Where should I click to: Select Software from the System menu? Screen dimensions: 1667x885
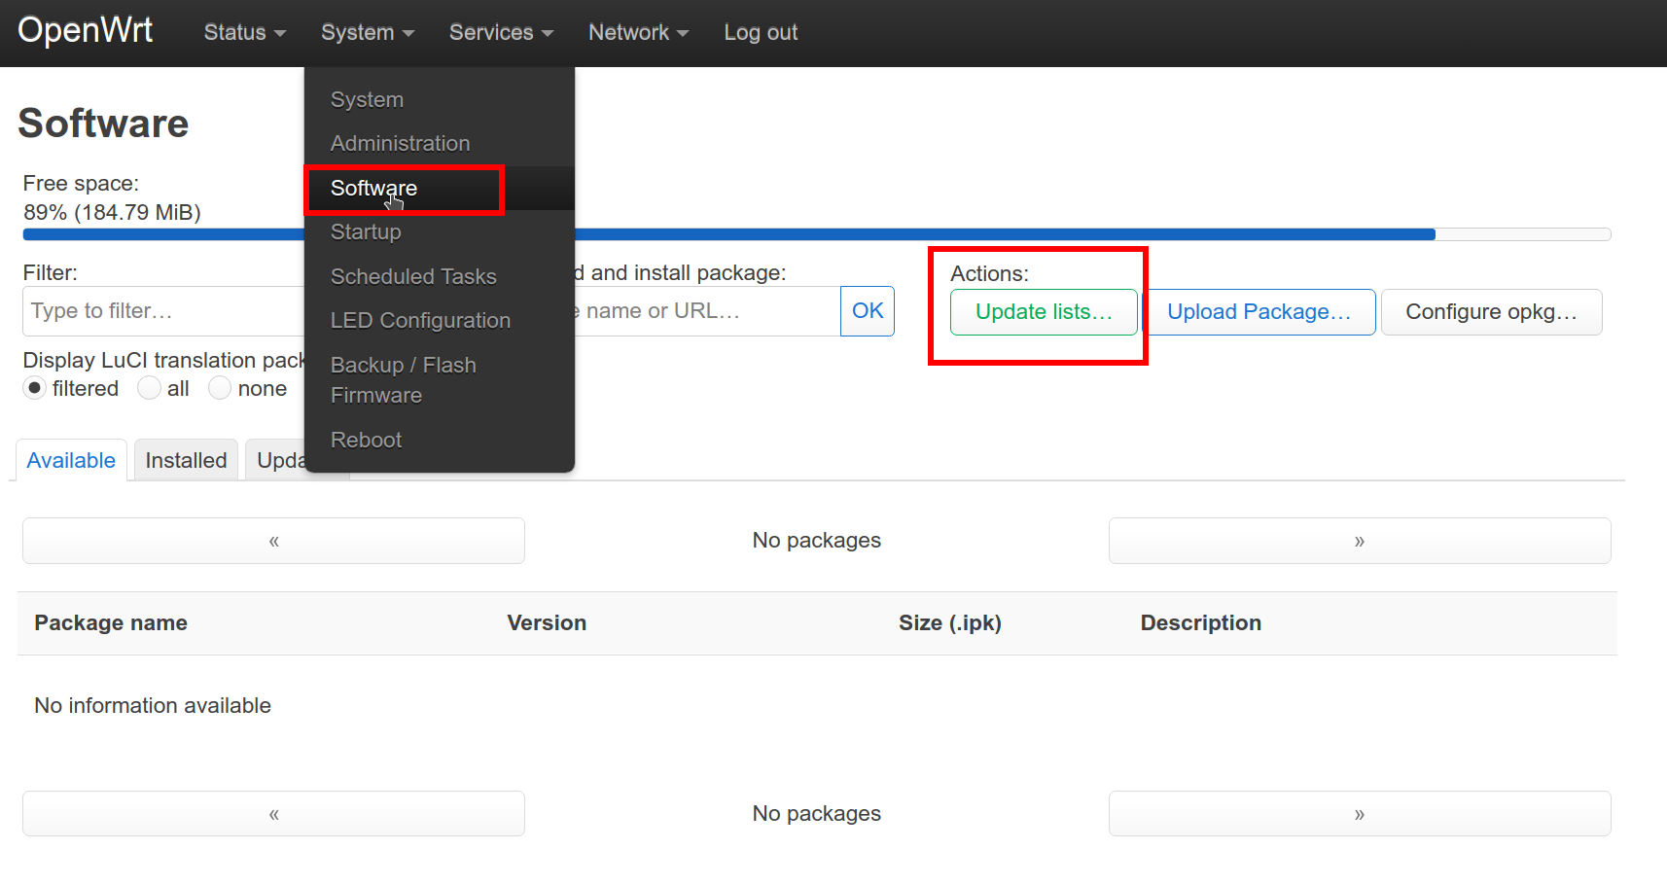tap(373, 189)
